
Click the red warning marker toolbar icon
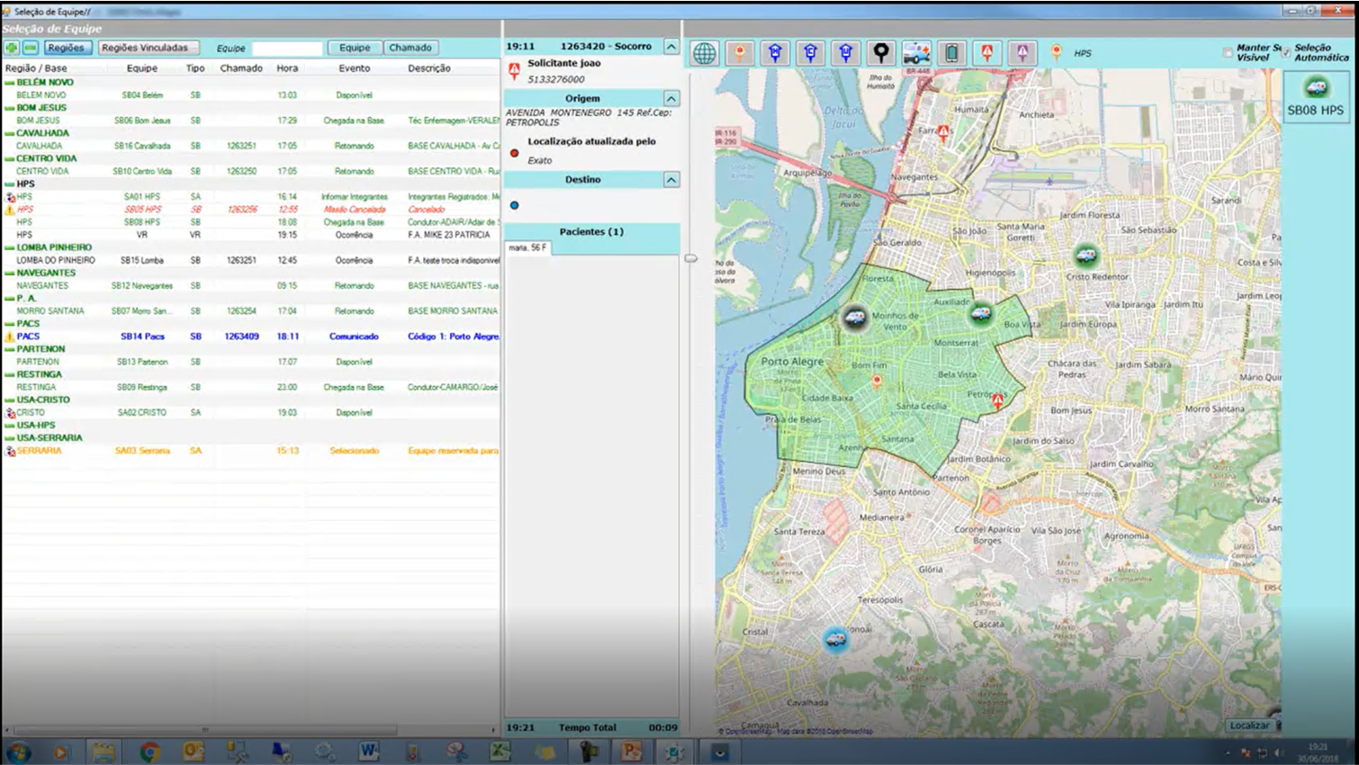coord(987,53)
